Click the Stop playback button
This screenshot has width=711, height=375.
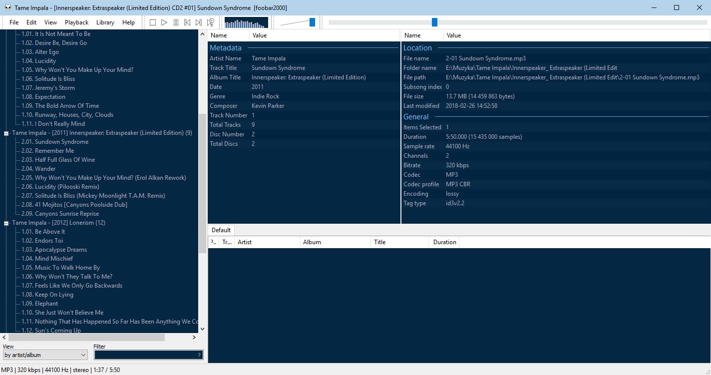coord(153,22)
